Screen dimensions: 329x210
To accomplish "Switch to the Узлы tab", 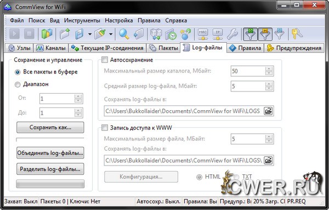I will (x=19, y=48).
